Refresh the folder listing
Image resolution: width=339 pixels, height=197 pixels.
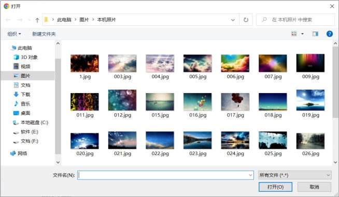pos(246,20)
